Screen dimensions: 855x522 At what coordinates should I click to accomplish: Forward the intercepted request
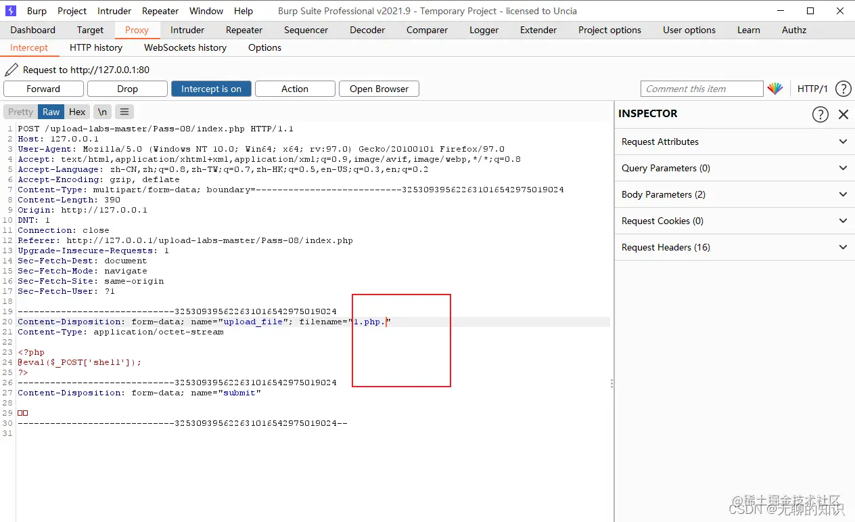(43, 89)
